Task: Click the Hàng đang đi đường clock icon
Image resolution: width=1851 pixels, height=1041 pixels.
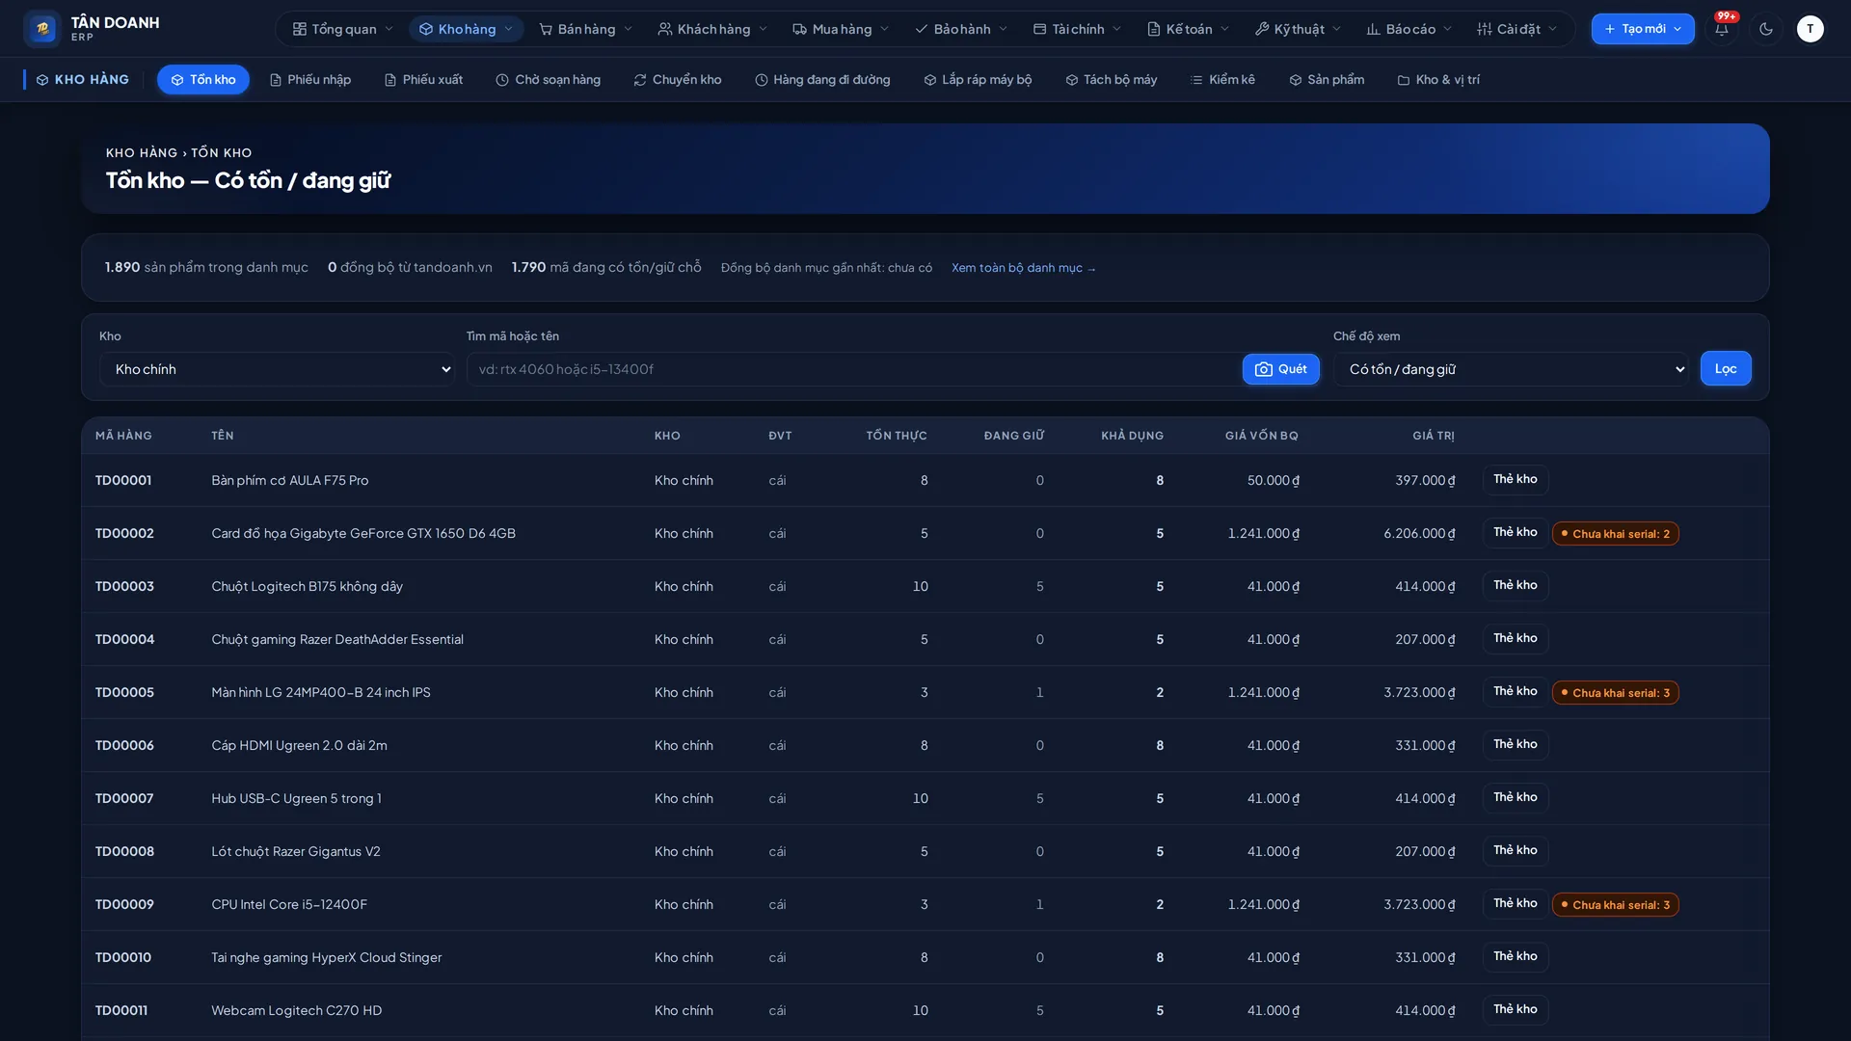Action: tap(762, 80)
